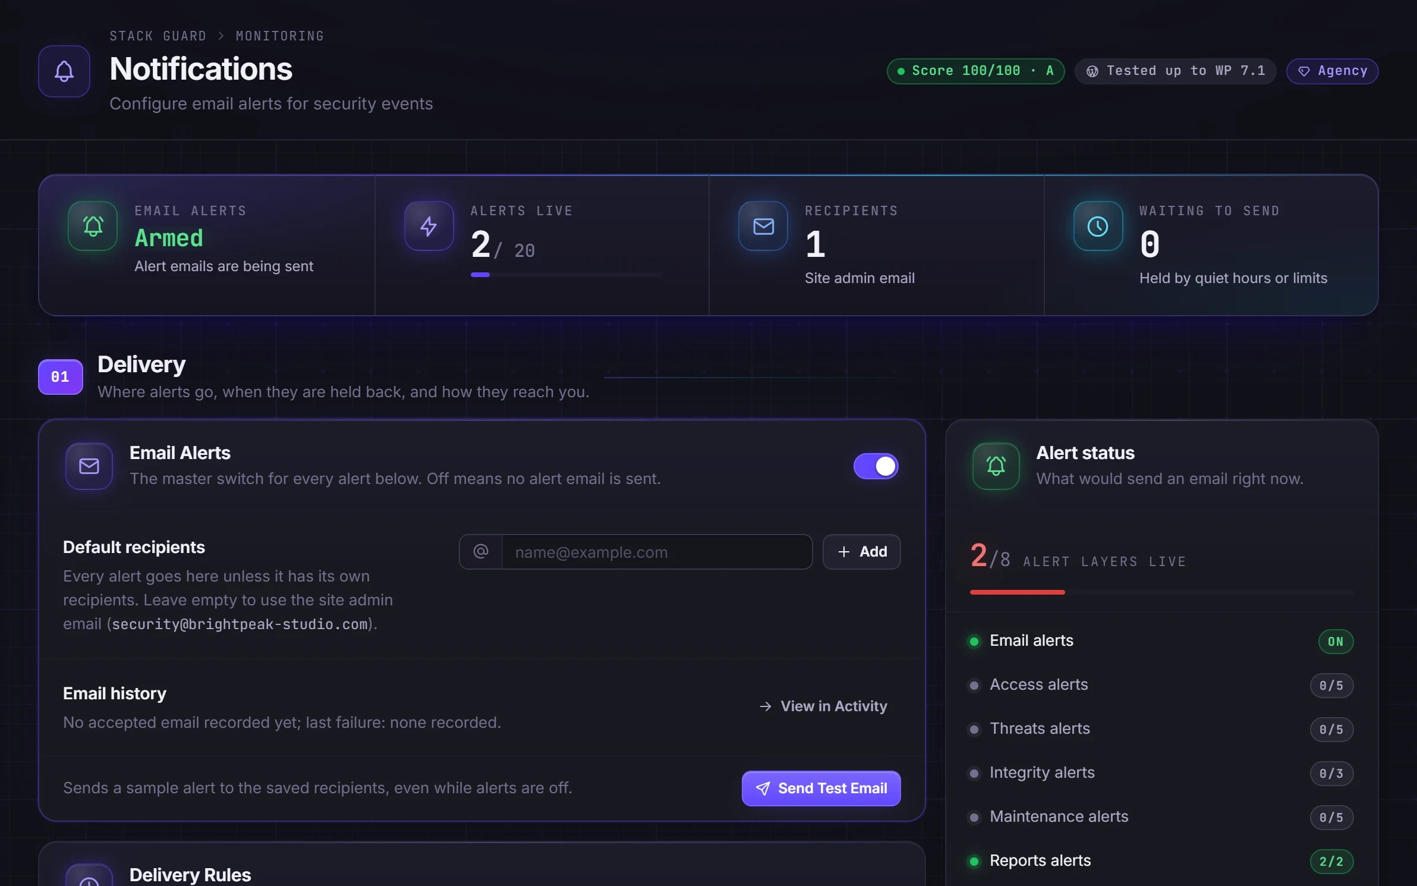Click the 0/5 badge for Access alerts
This screenshot has height=886, width=1417.
click(1331, 685)
